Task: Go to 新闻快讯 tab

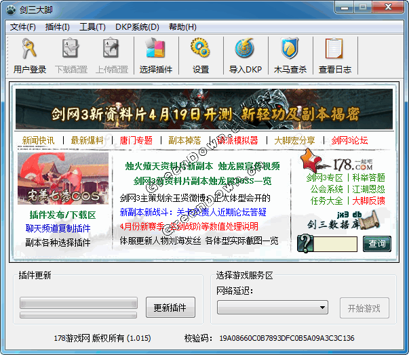Action: 39,140
